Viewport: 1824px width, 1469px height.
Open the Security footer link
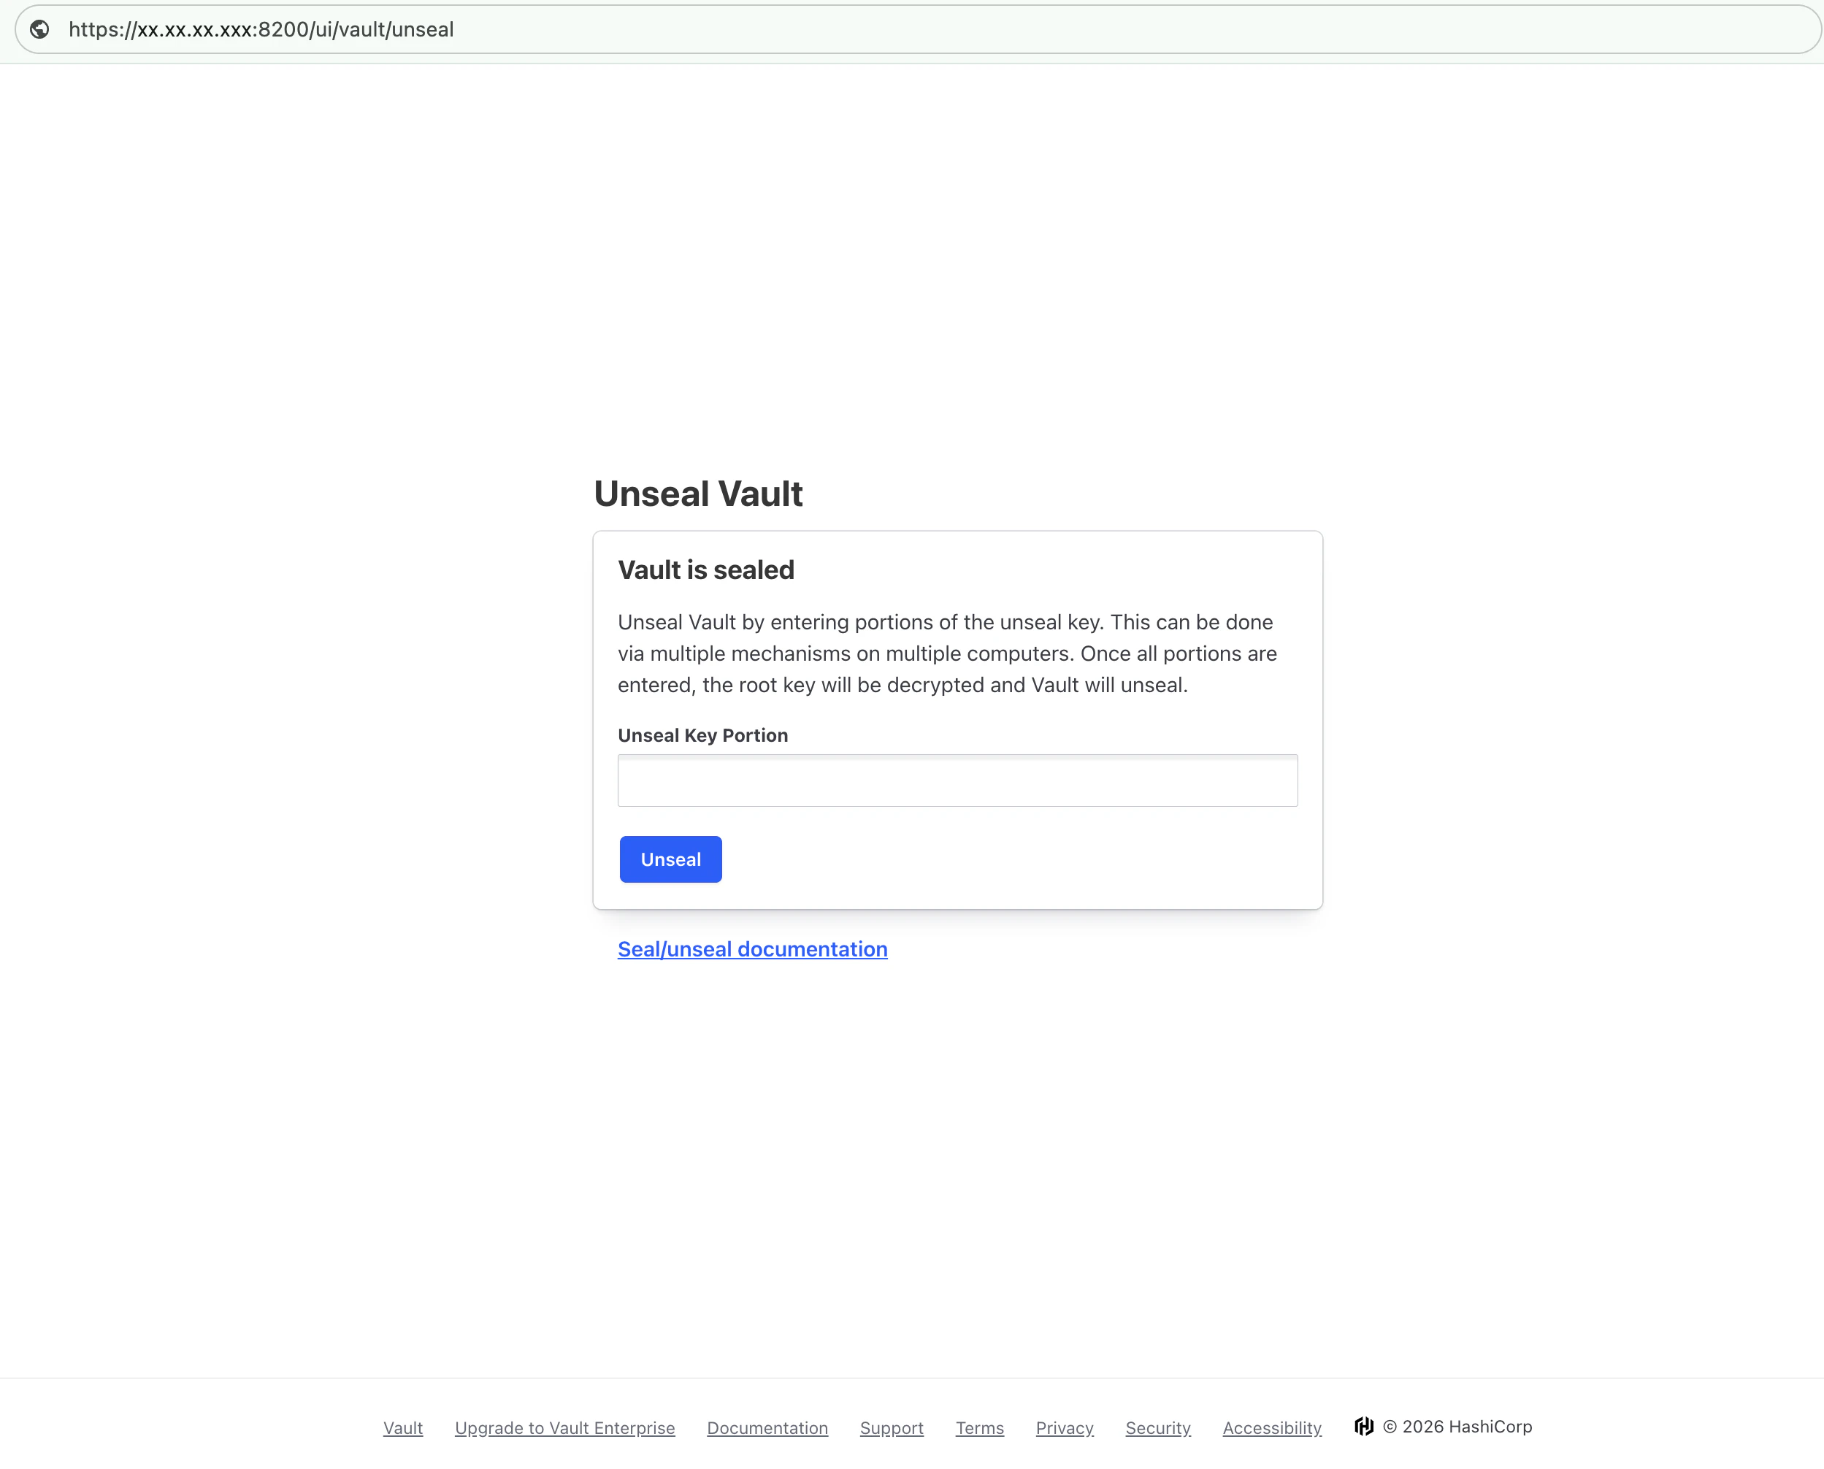(x=1158, y=1428)
